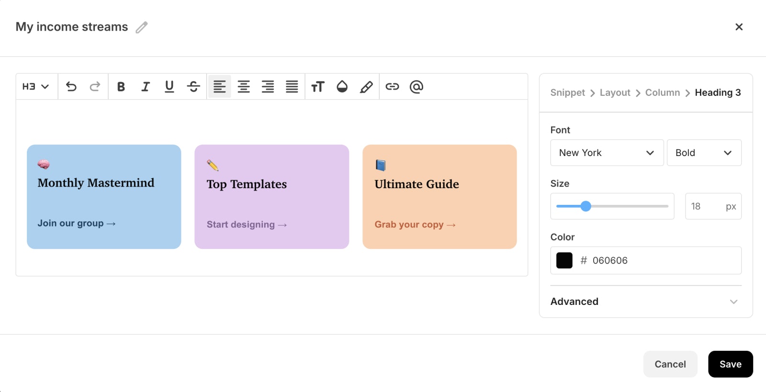Open the New York font dropdown
This screenshot has width=766, height=392.
(x=607, y=153)
